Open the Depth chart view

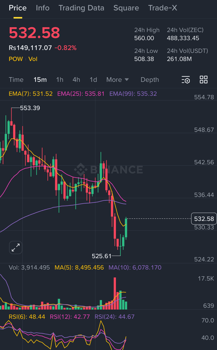(x=150, y=79)
